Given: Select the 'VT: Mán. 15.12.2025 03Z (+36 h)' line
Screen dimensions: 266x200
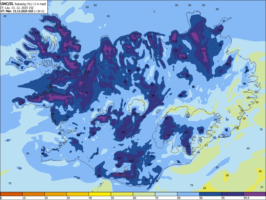Looking at the screenshot, I should (x=22, y=11).
